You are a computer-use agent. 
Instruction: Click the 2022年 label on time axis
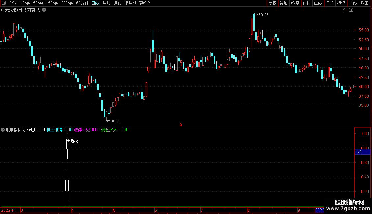click(x=7, y=210)
